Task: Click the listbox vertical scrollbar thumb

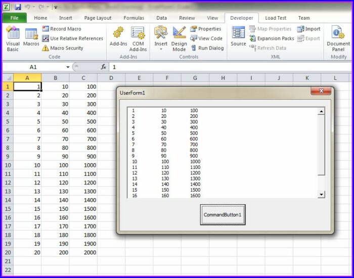Action: [321, 145]
